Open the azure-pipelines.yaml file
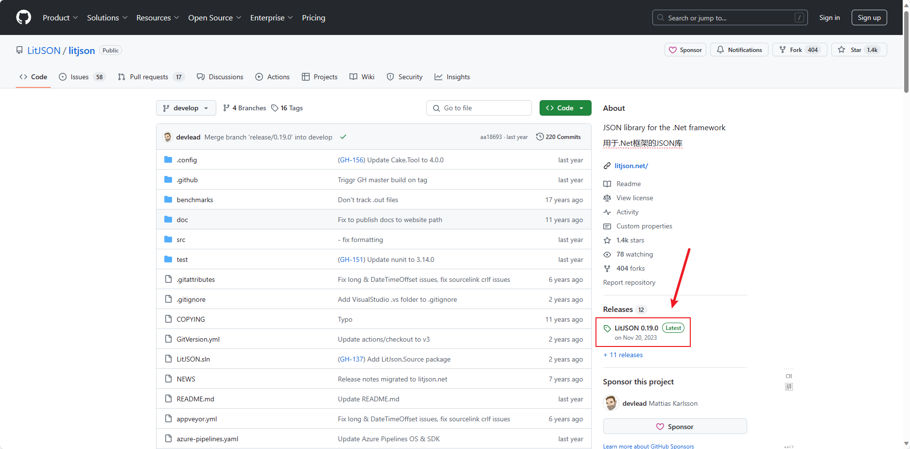The width and height of the screenshot is (910, 449). pos(208,439)
